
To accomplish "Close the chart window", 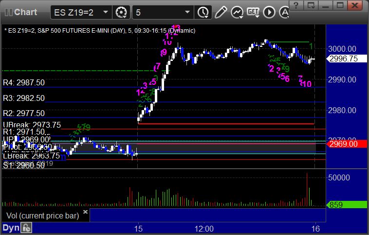I will pyautogui.click(x=355, y=5).
